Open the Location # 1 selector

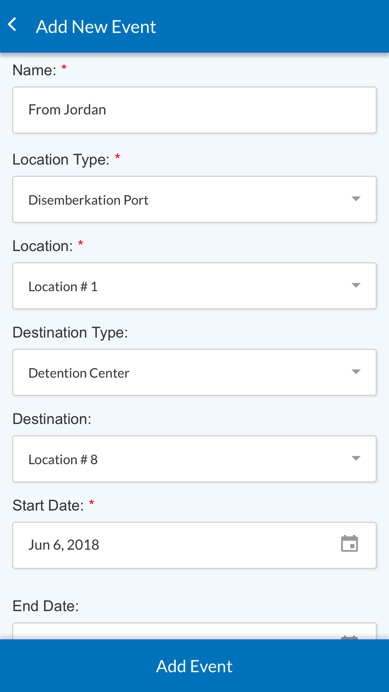coord(194,286)
